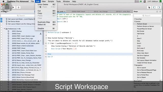Expand the Favorites steps group
Viewport: 163px width, 92px height.
point(134,19)
